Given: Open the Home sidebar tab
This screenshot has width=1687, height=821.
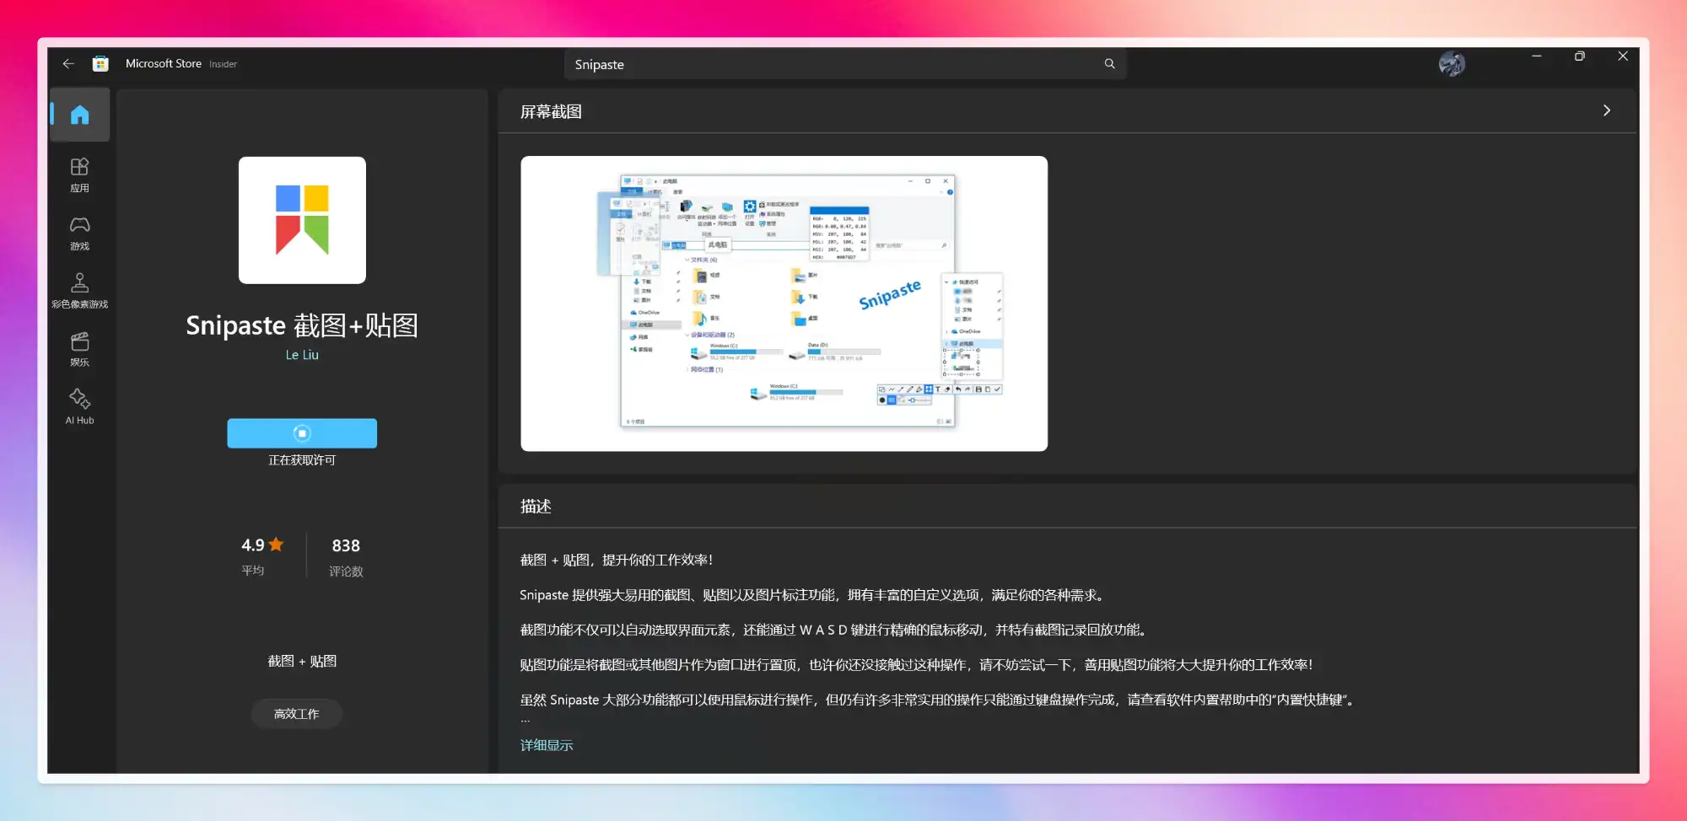Looking at the screenshot, I should tap(80, 115).
